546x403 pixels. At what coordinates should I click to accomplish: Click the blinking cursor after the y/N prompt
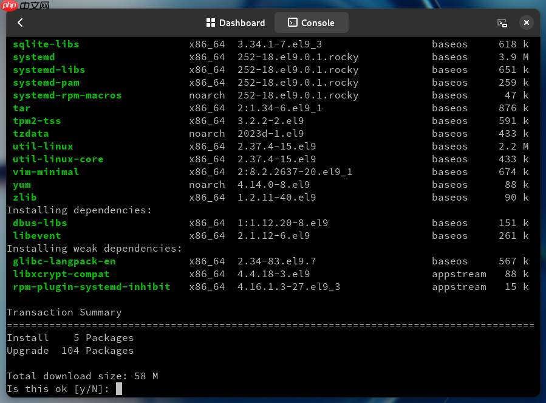[x=119, y=389]
